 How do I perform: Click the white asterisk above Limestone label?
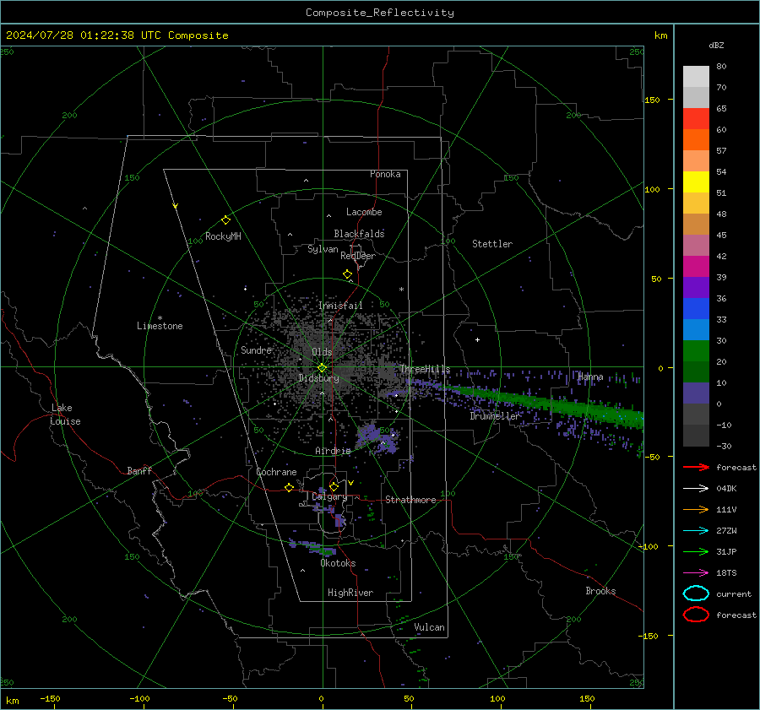[160, 318]
